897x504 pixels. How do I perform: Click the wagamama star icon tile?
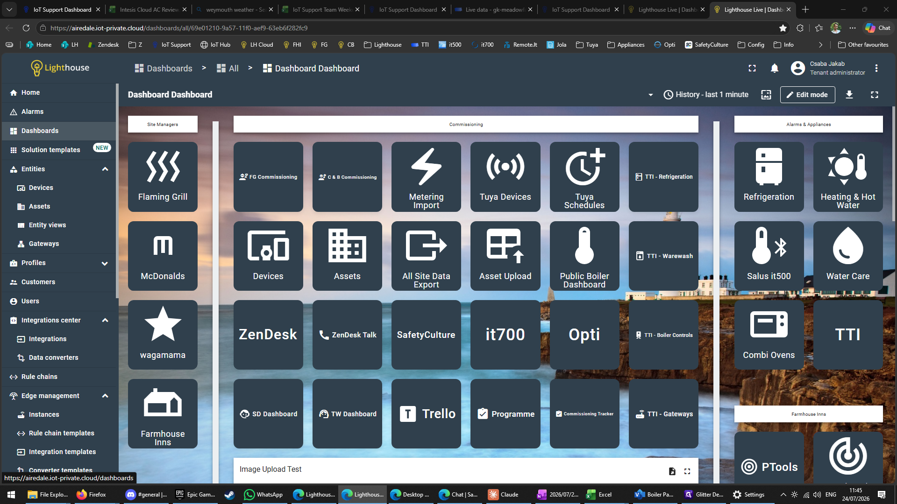click(163, 335)
